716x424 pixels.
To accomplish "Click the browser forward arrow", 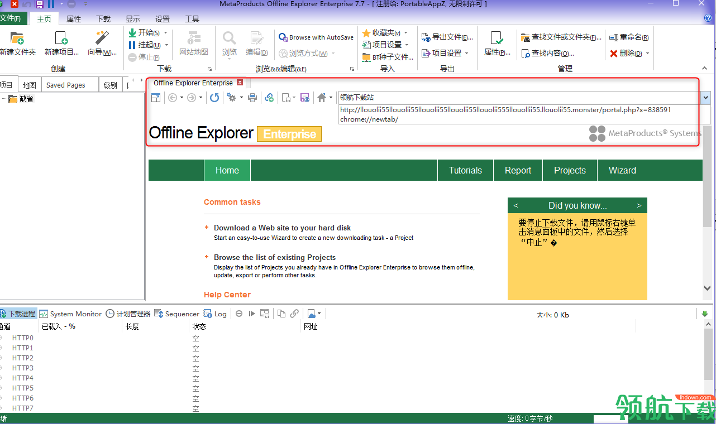I will 192,98.
